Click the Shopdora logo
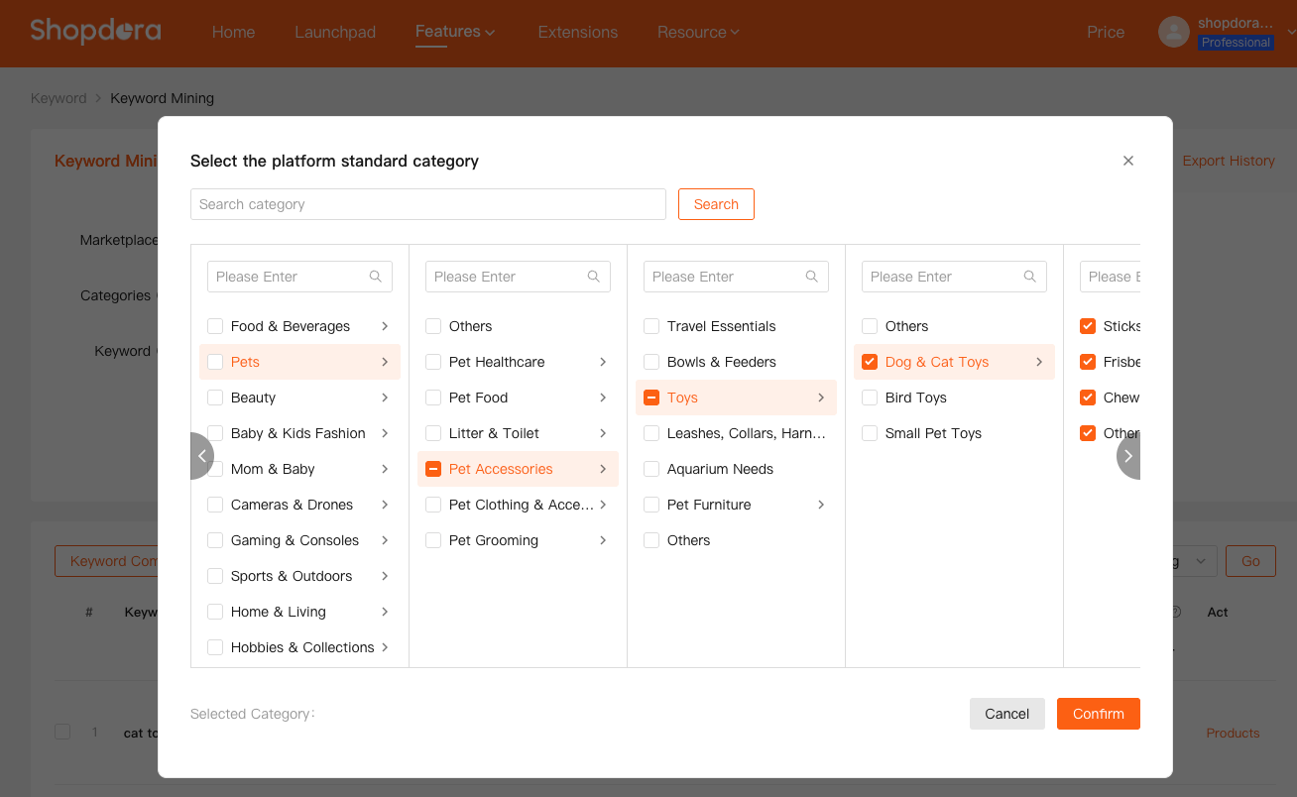This screenshot has height=797, width=1297. [95, 31]
